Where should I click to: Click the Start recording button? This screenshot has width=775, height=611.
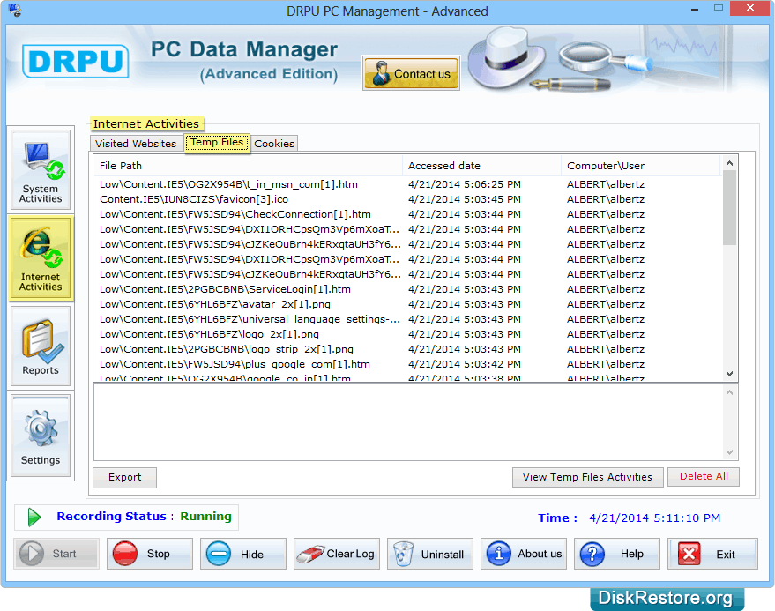click(x=56, y=554)
